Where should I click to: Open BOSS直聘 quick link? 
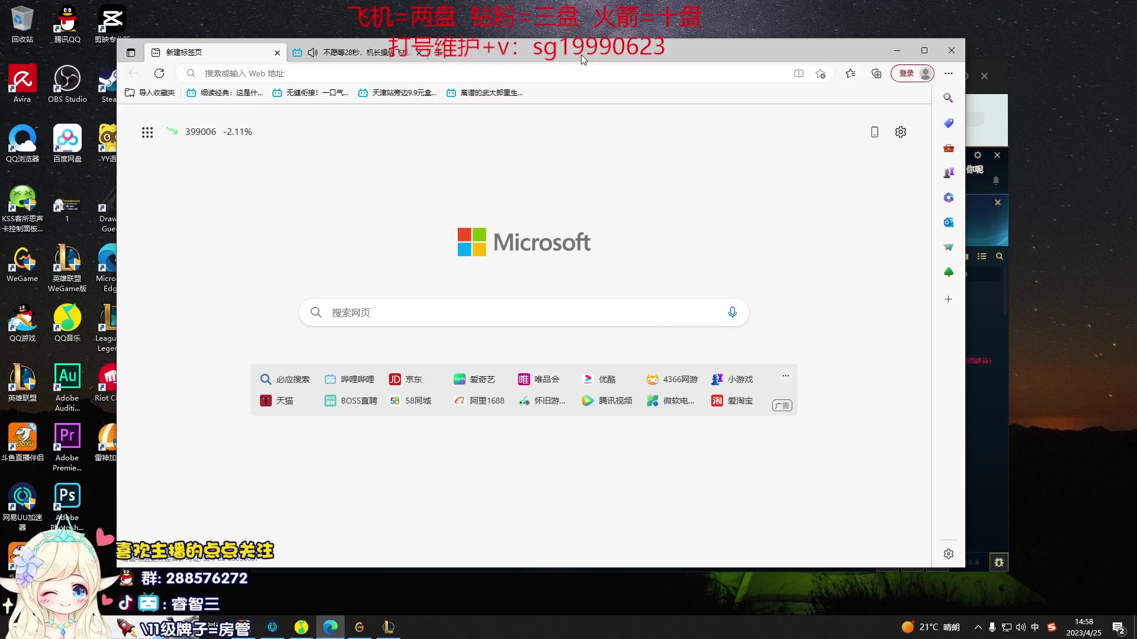(x=351, y=401)
